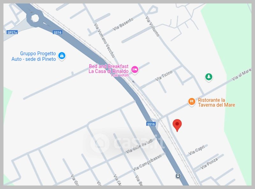Select Gruppo Progetto Auto sede di Pineto label
Viewport: 255px width, 189px height.
coord(34,56)
